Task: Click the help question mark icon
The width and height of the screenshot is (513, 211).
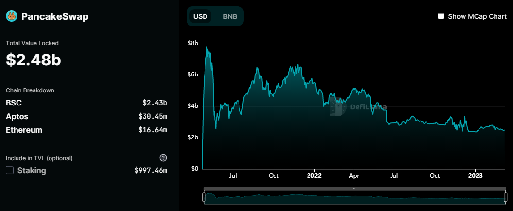Action: pyautogui.click(x=163, y=158)
